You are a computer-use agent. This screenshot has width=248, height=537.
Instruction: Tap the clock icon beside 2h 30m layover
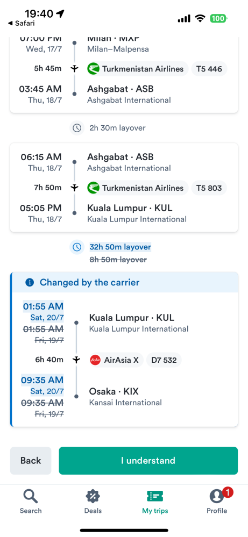[x=77, y=128]
